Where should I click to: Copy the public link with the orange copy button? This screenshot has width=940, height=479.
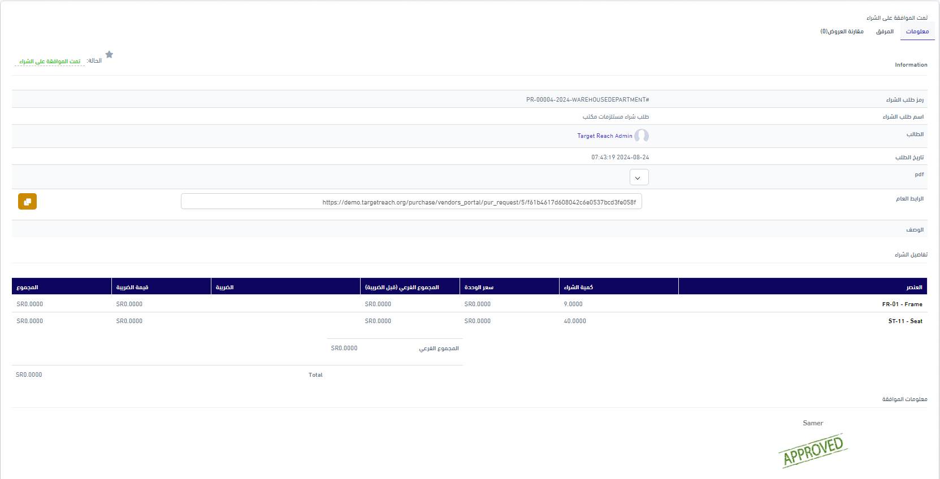click(27, 202)
